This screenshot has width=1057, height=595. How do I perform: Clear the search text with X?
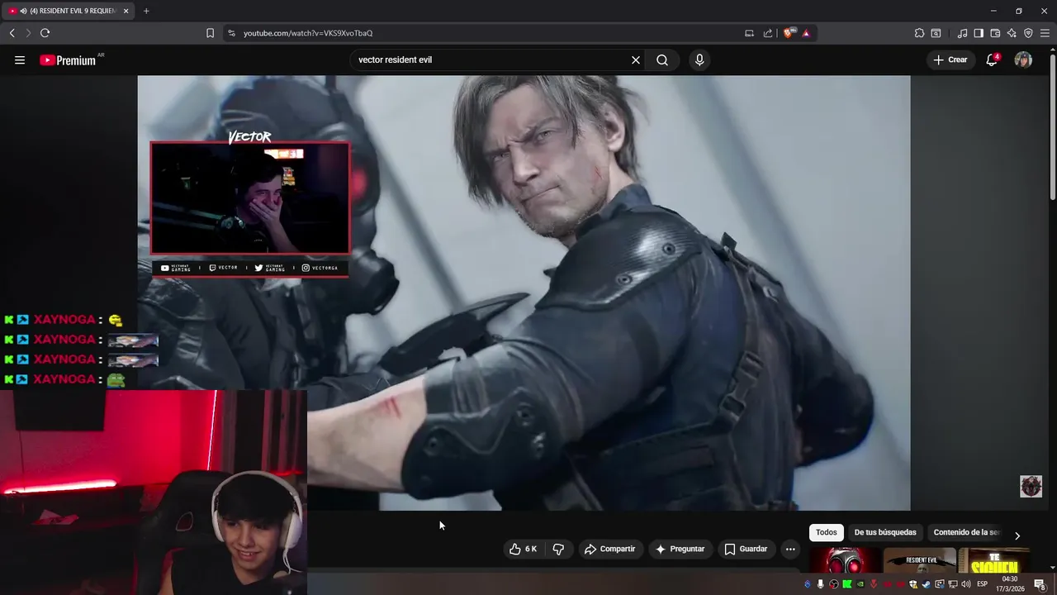636,59
